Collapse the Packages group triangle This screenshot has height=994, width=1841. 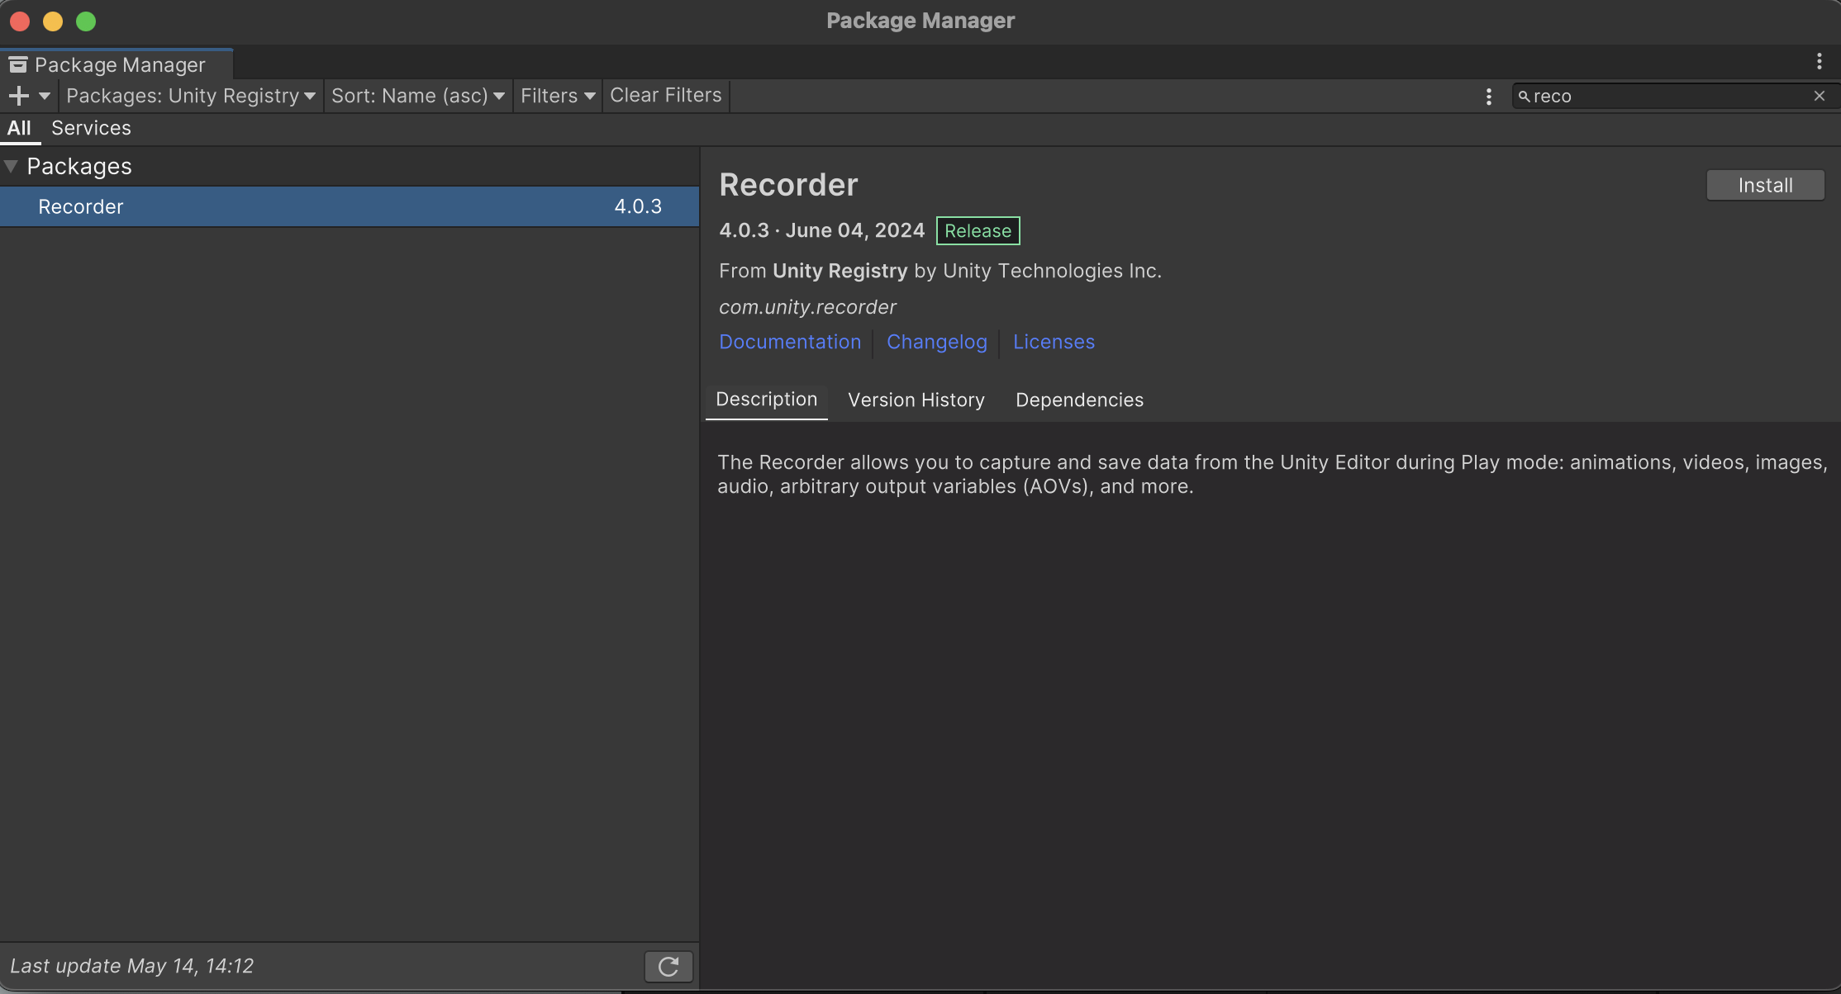12,166
